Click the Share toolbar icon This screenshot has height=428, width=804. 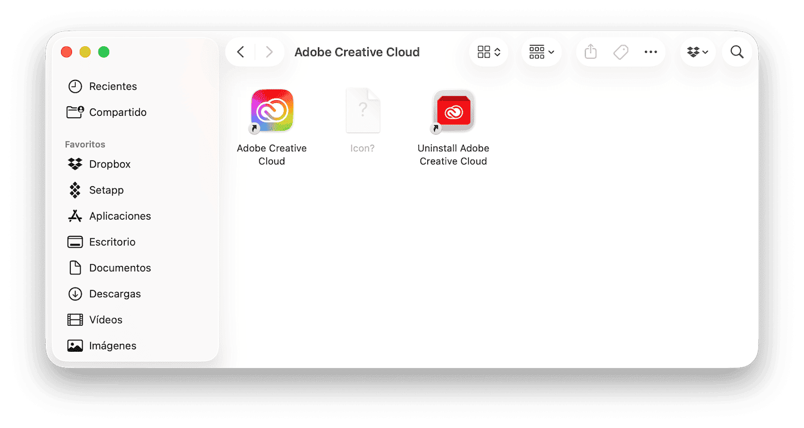590,52
